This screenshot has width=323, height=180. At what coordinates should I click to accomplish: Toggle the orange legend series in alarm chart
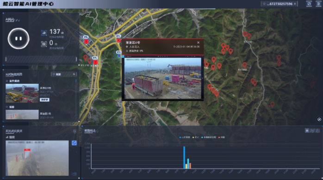click(222, 137)
